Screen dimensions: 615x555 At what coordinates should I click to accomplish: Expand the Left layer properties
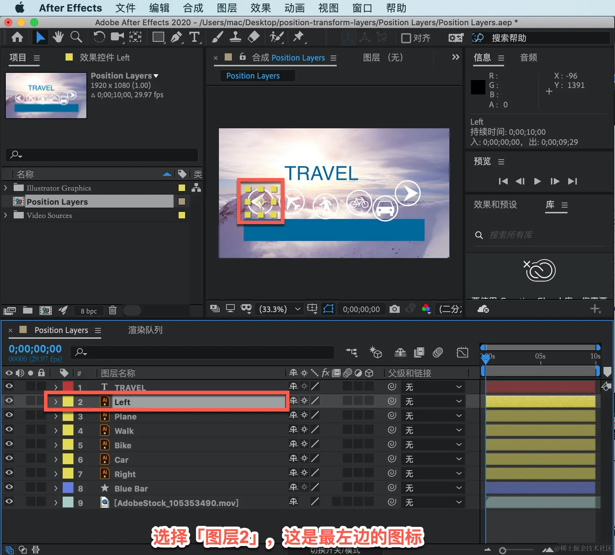point(56,401)
